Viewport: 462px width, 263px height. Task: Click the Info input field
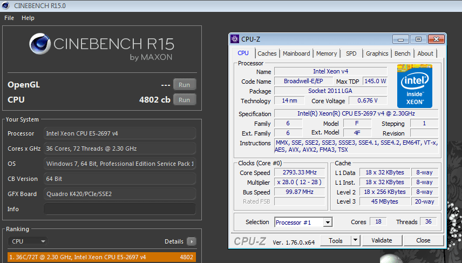(x=120, y=209)
